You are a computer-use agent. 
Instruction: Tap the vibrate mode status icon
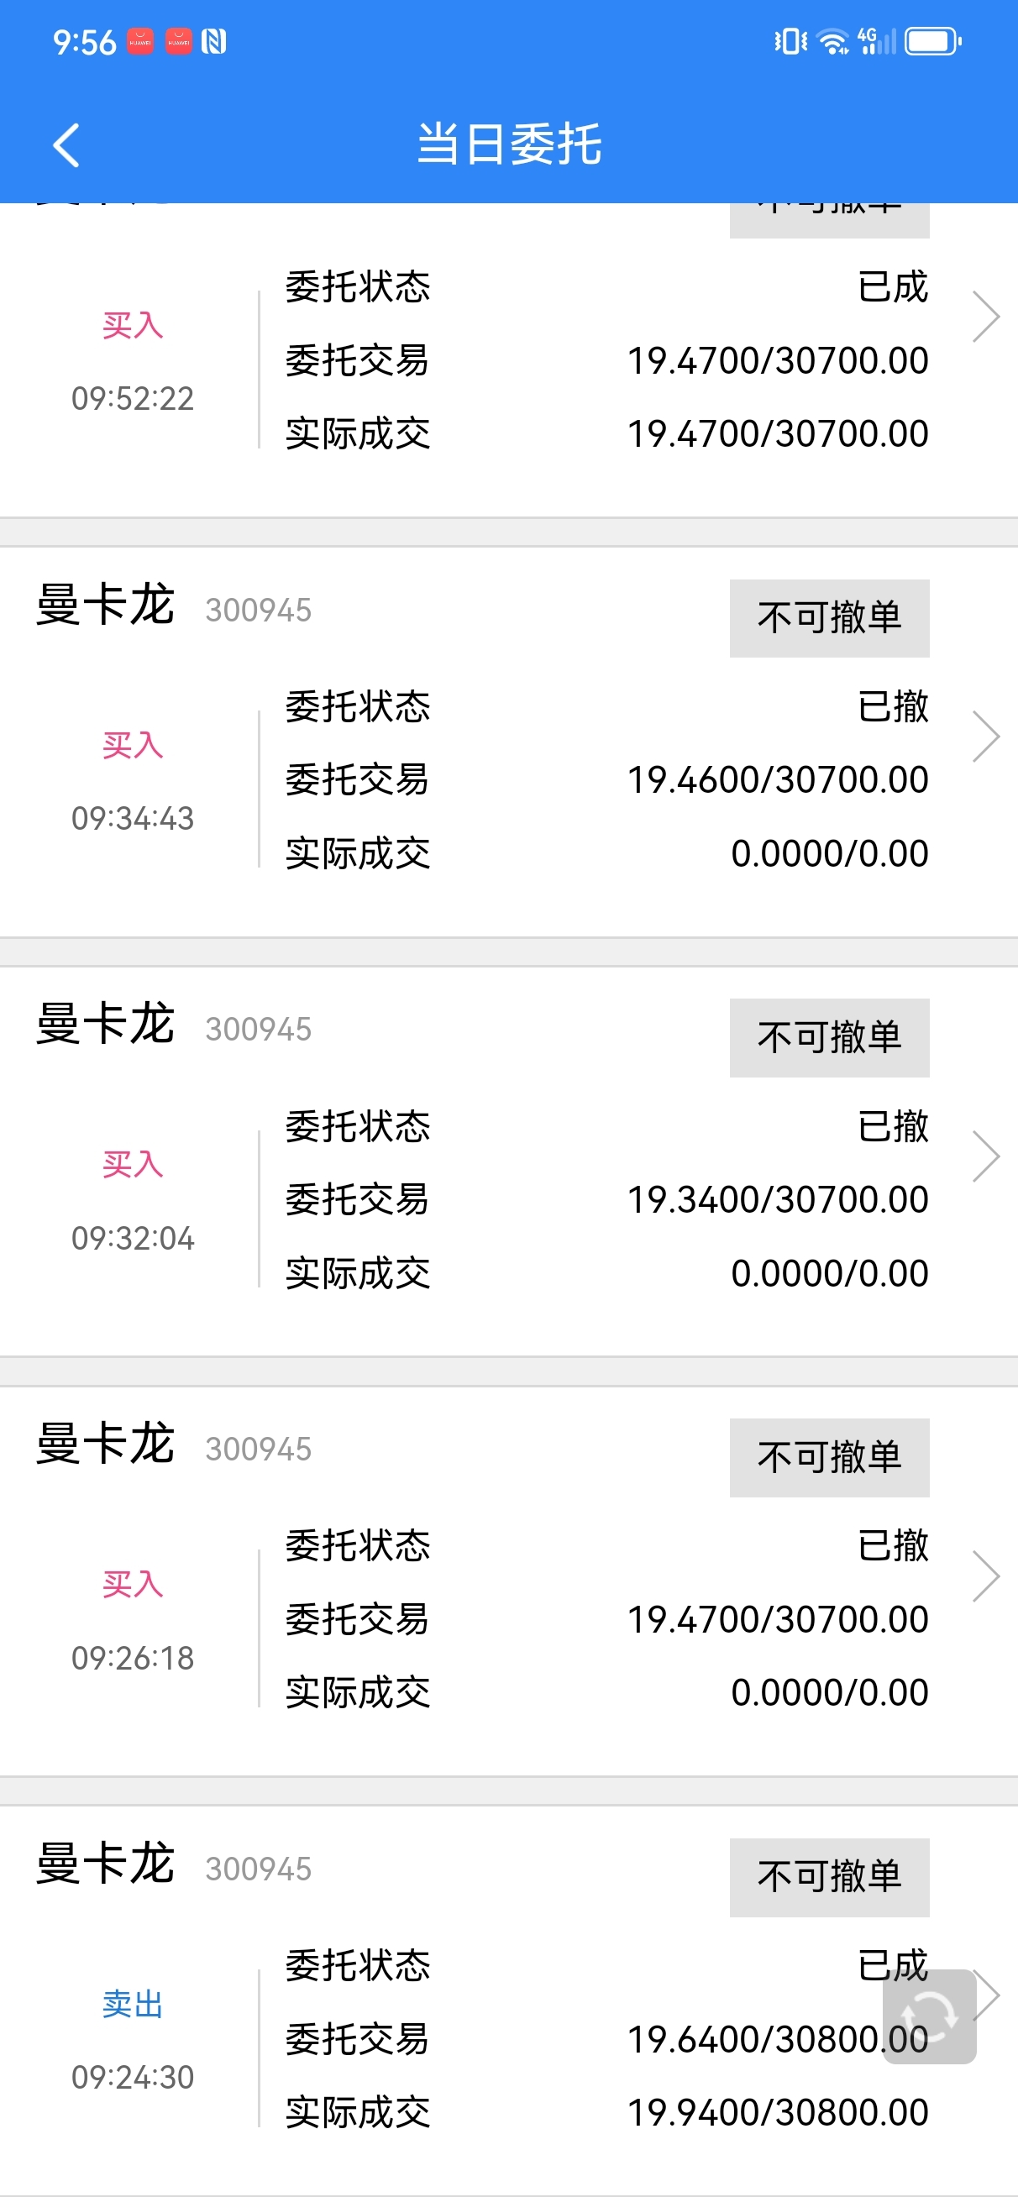point(790,41)
